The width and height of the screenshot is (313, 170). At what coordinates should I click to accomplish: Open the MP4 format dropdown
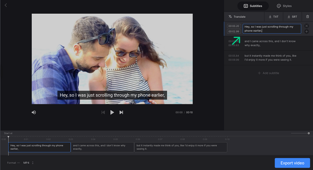tap(28, 163)
